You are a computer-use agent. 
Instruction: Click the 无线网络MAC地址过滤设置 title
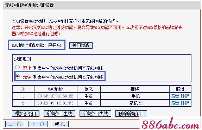click(x=29, y=5)
